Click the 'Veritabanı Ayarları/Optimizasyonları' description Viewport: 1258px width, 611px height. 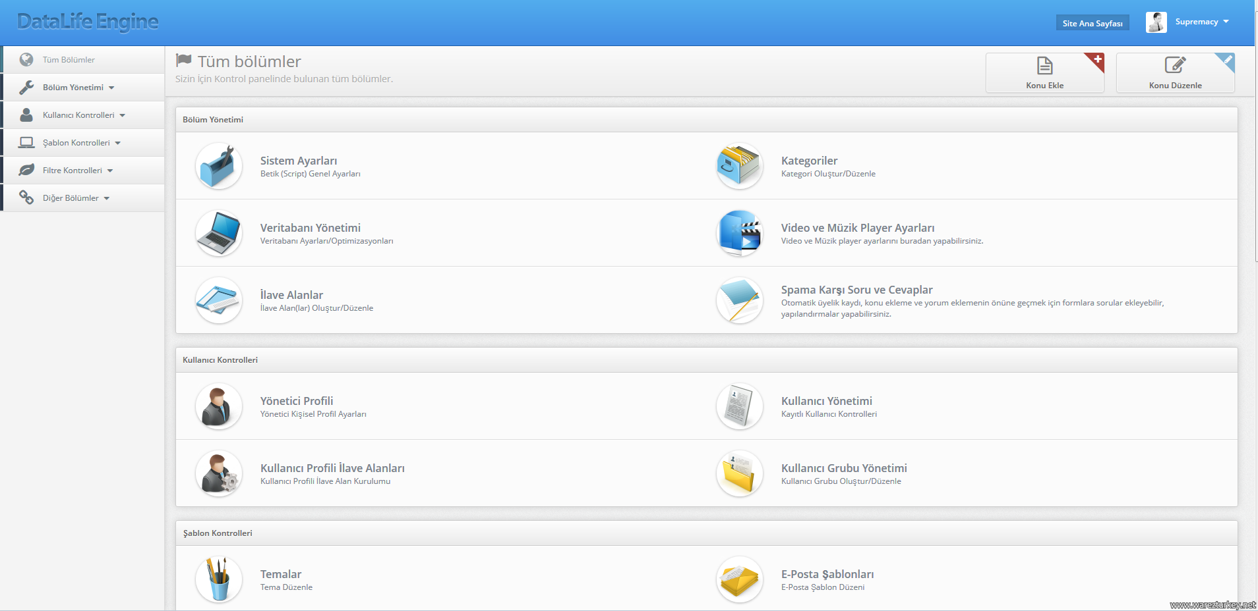tap(327, 241)
